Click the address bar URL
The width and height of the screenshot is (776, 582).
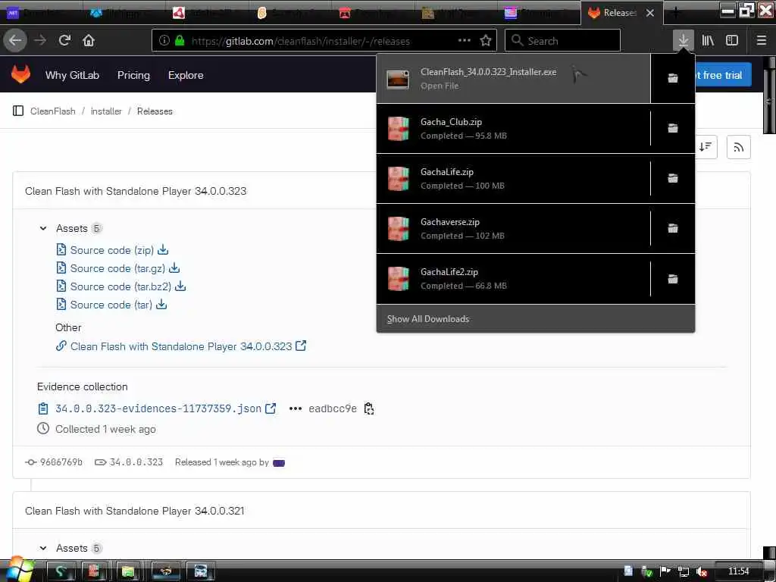(x=300, y=41)
